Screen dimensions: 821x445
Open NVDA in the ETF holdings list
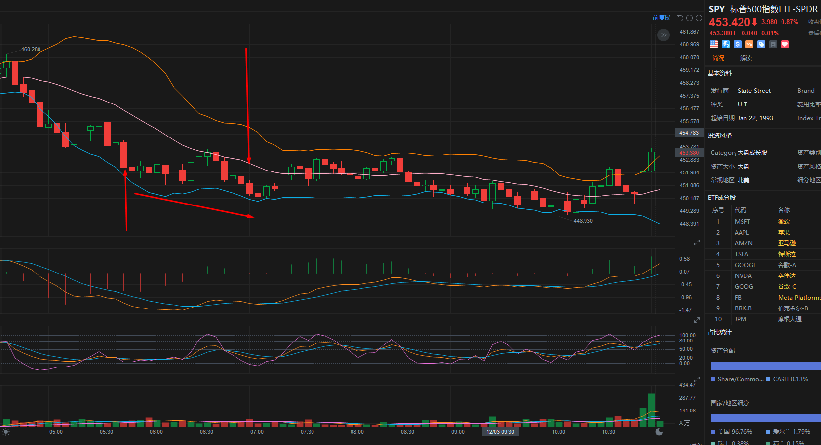tap(743, 276)
